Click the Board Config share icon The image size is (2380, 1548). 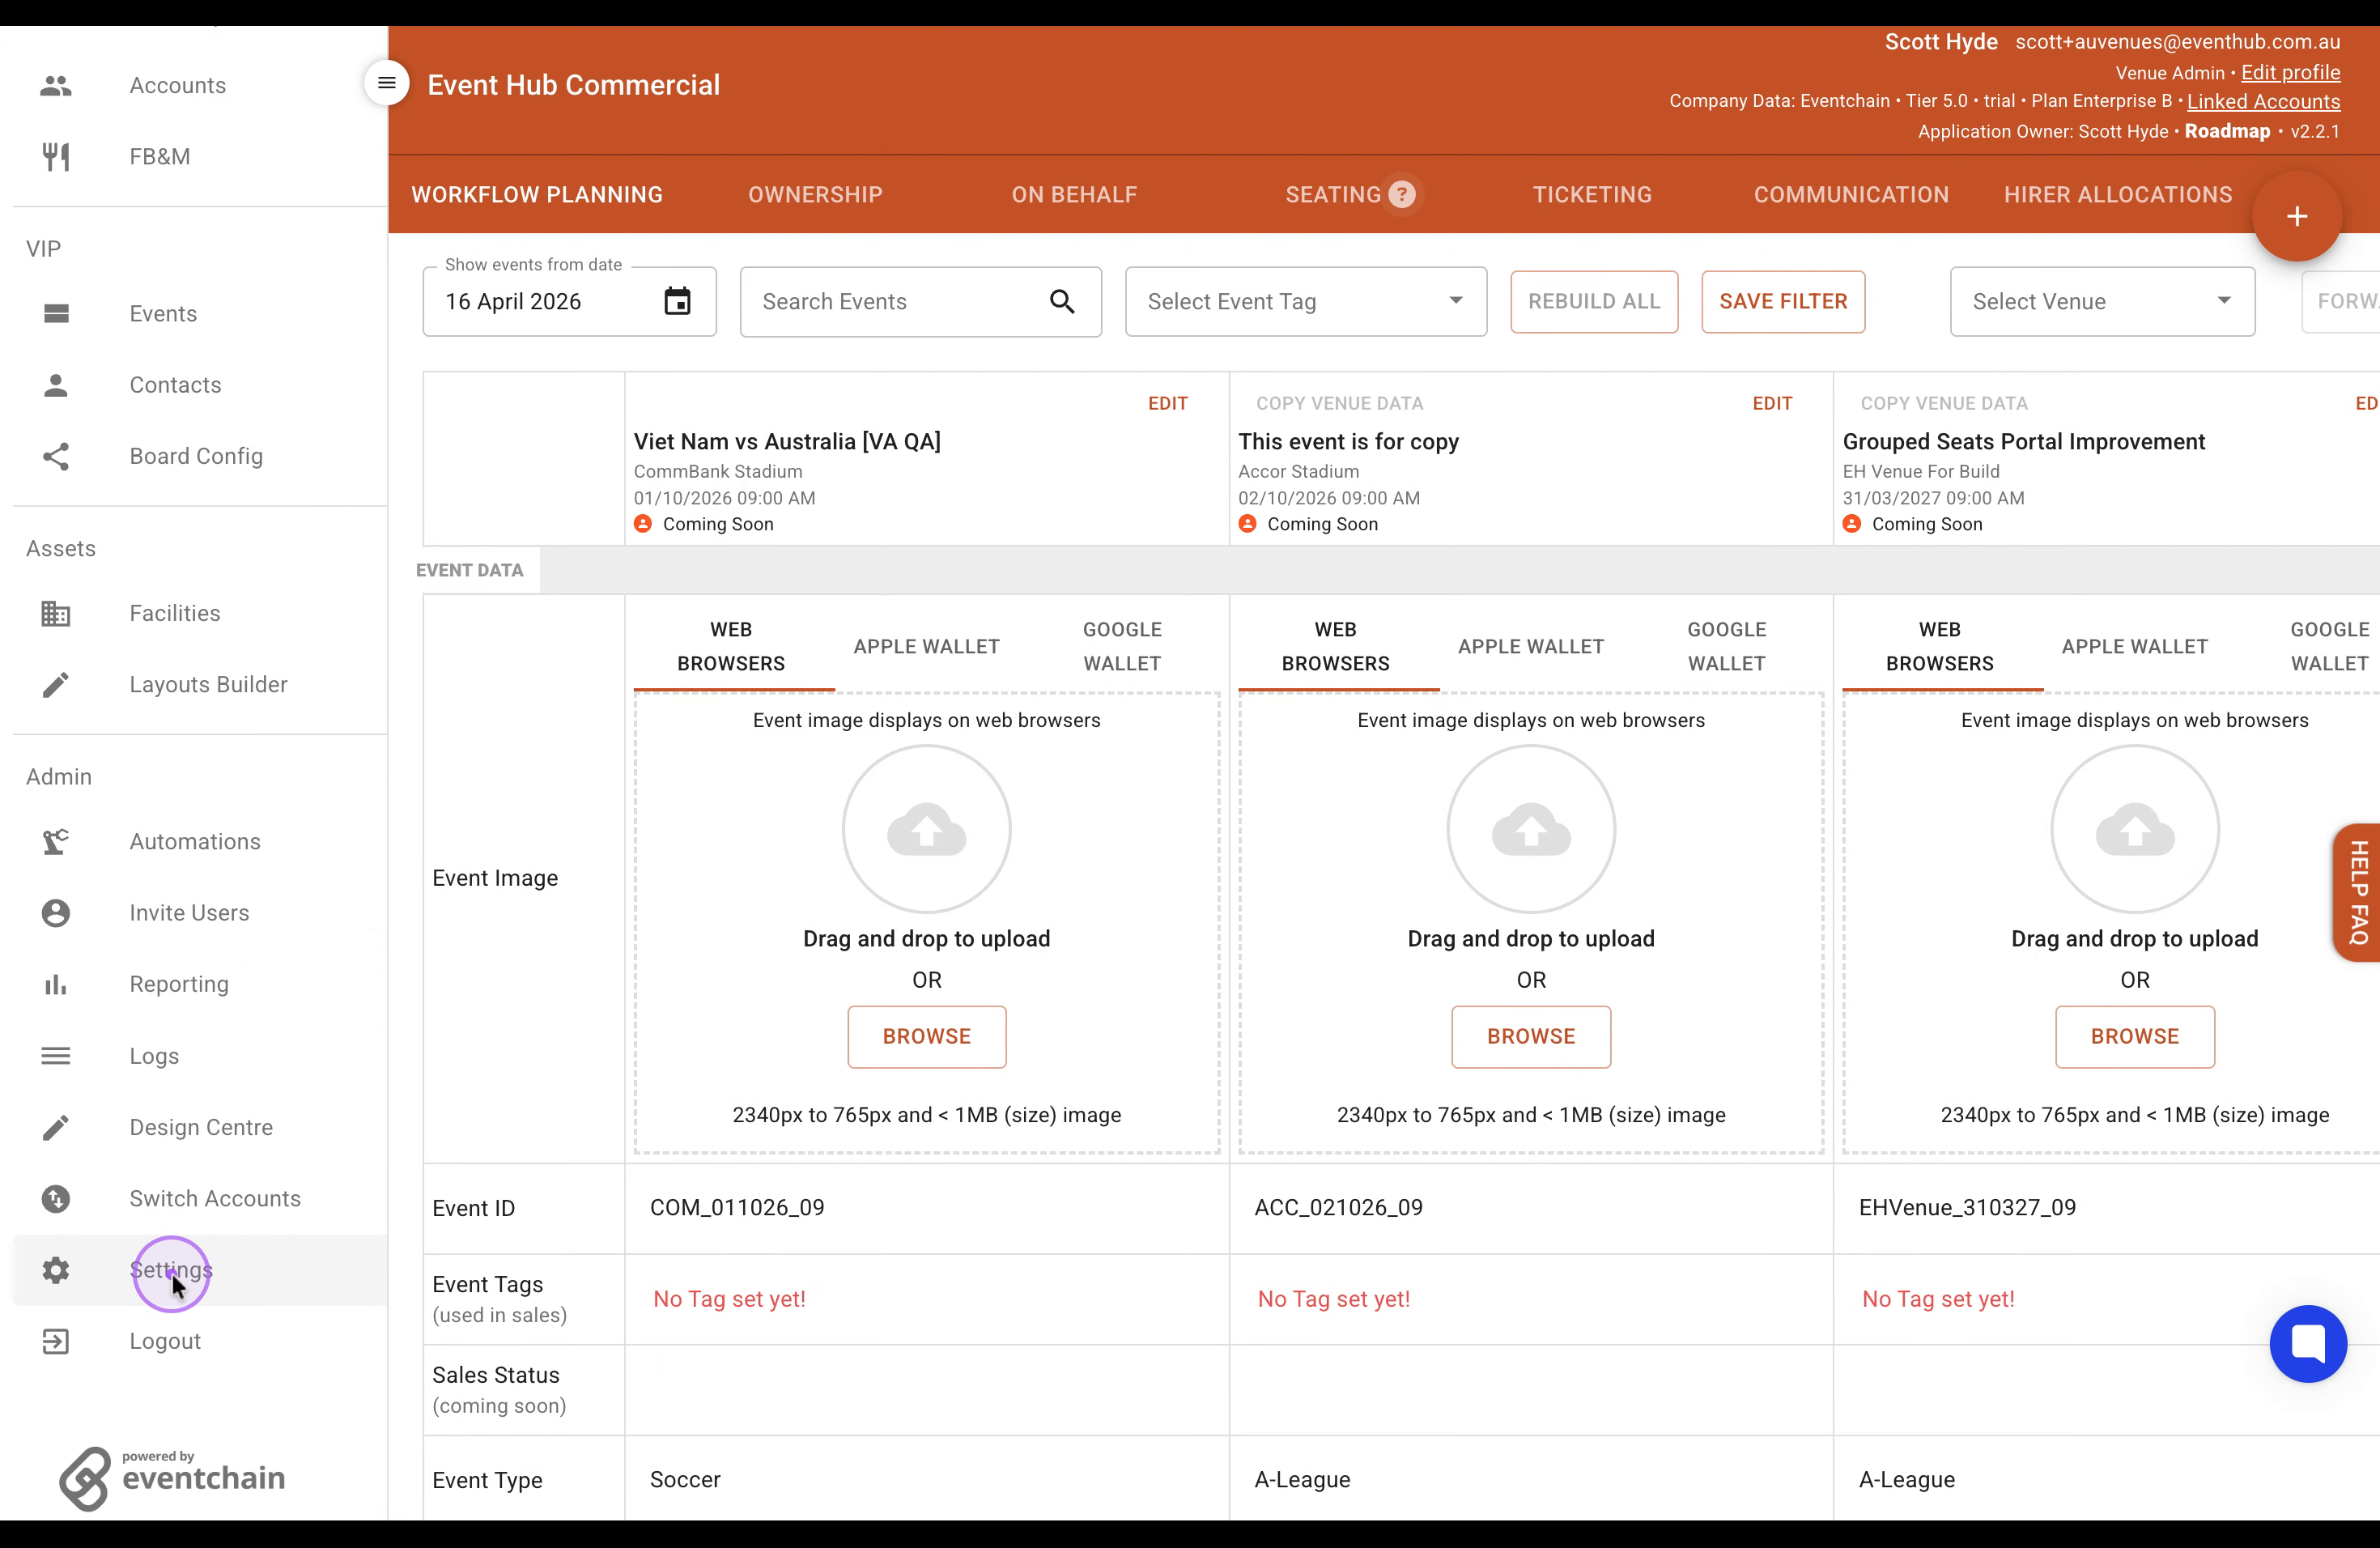click(56, 456)
